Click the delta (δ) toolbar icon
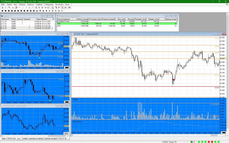229x143 pixels. pos(59,11)
